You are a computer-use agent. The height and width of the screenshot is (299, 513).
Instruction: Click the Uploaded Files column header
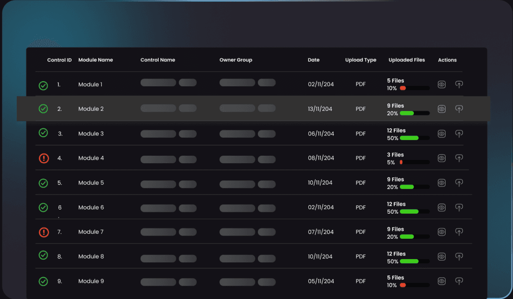(407, 60)
